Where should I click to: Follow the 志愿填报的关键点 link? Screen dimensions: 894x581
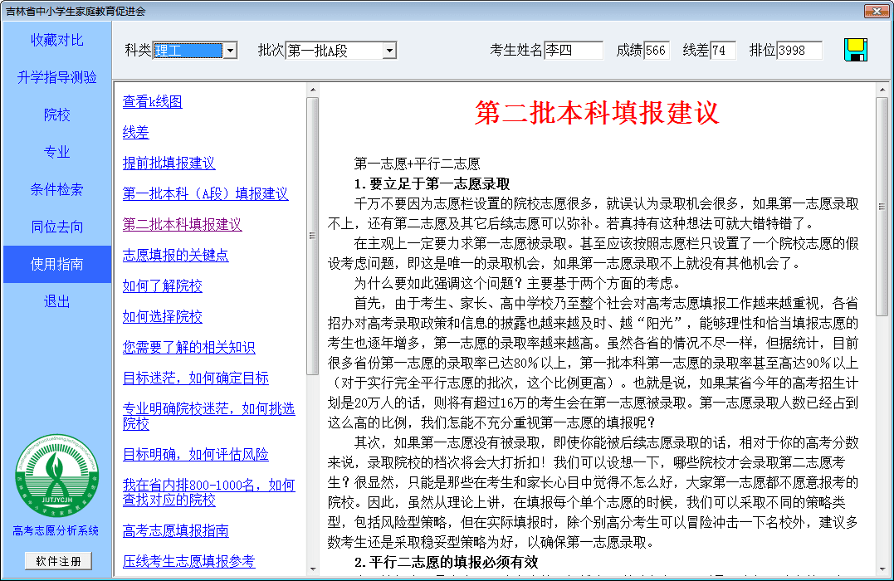coord(175,255)
